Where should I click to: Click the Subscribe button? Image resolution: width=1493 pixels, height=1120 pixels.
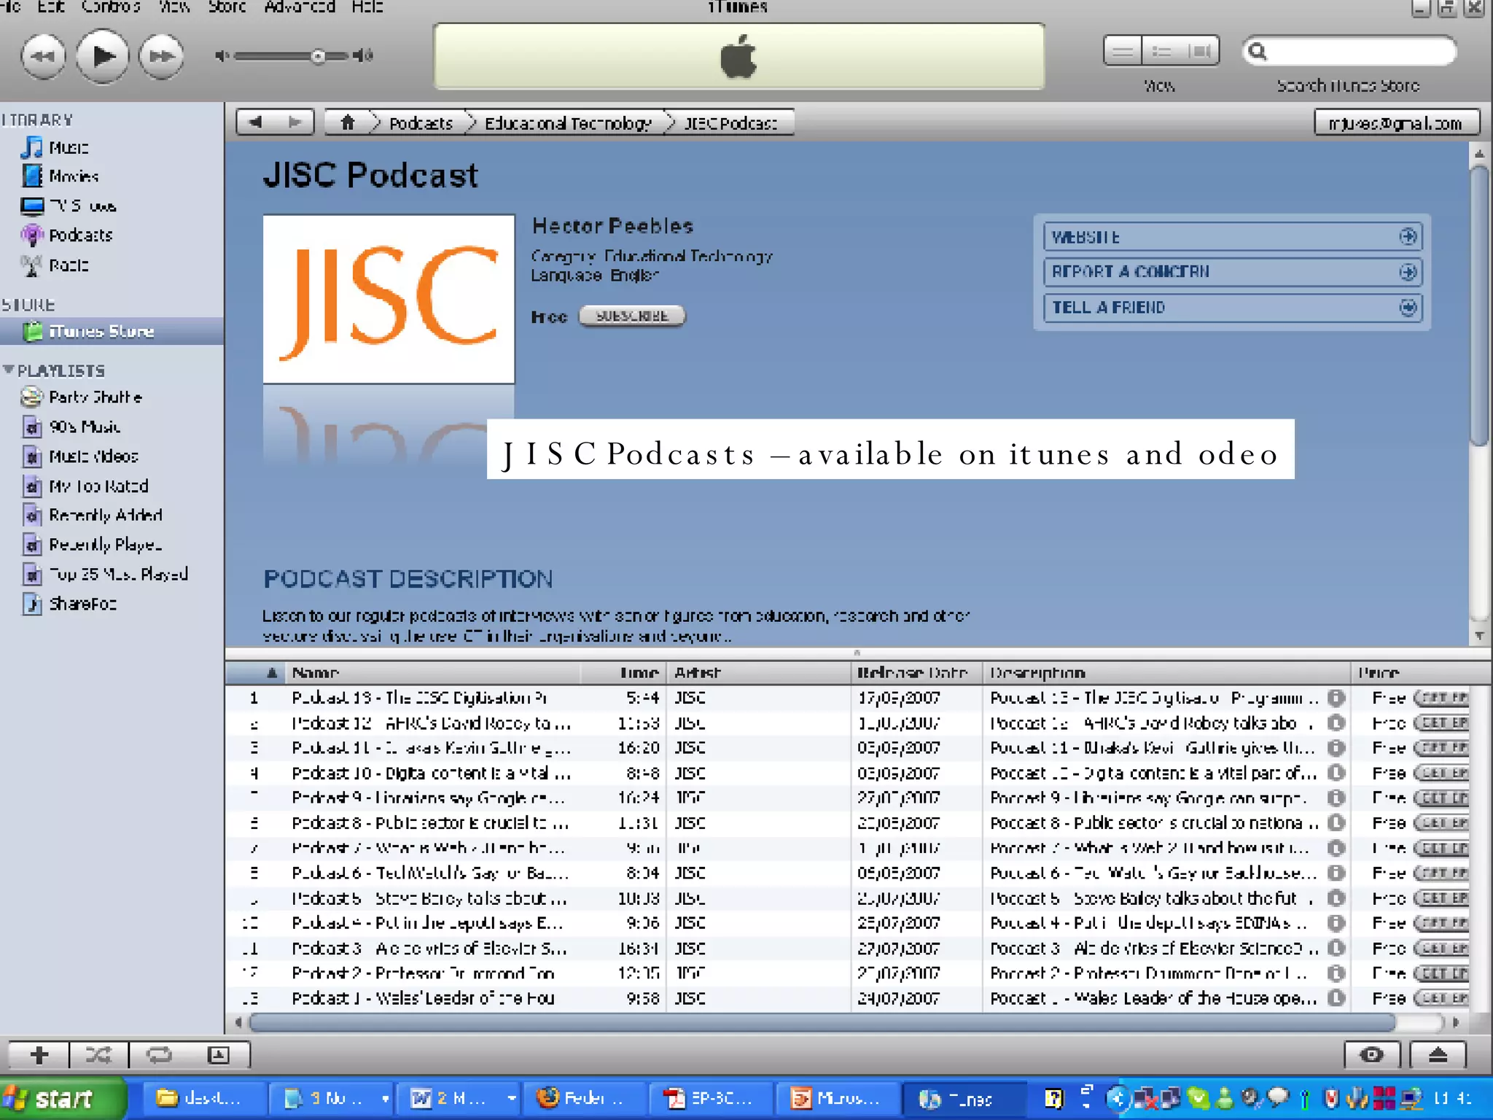(632, 316)
